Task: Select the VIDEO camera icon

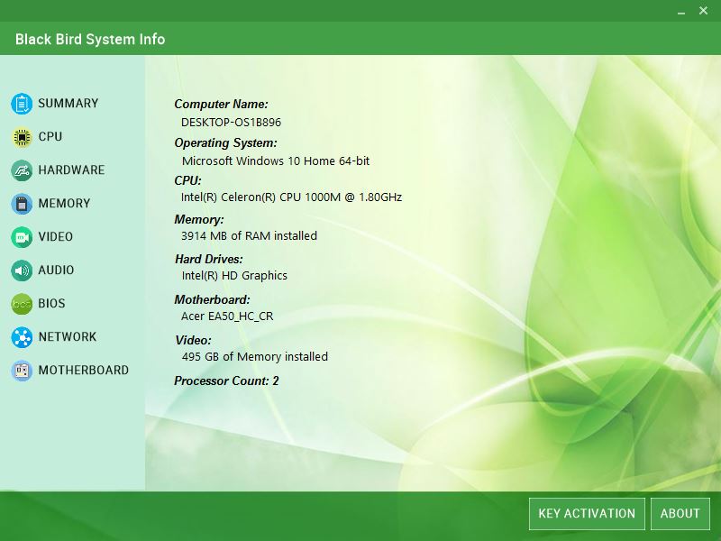Action: (x=20, y=237)
